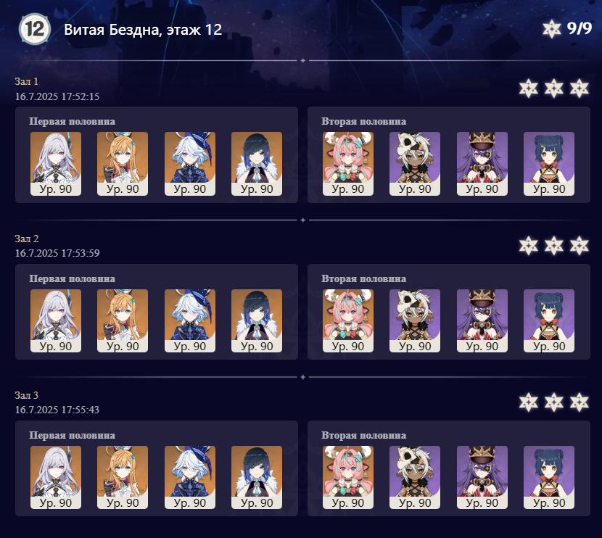Click Первая половина label in Зал 3
The image size is (602, 538).
pyautogui.click(x=72, y=436)
